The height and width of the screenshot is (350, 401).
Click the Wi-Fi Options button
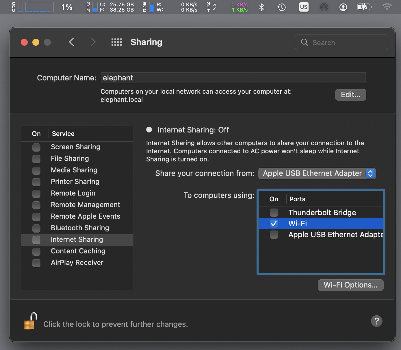pyautogui.click(x=350, y=285)
